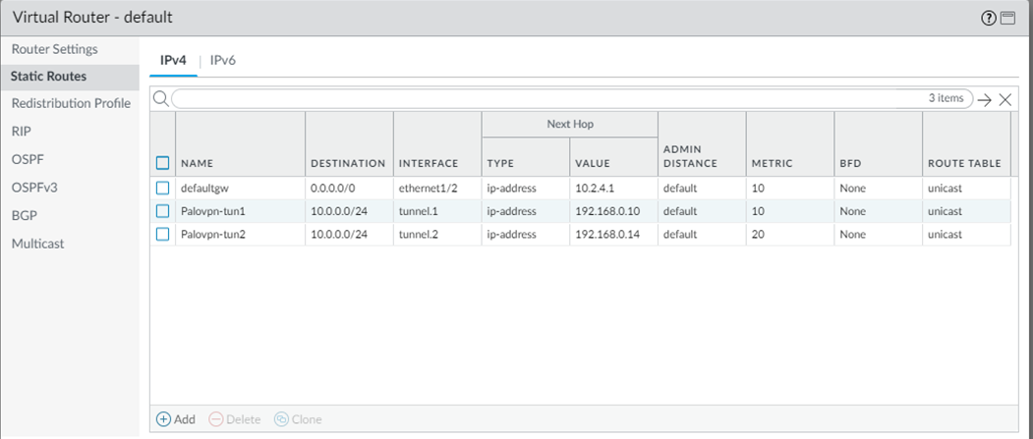
Task: Open Router Settings section
Action: (55, 49)
